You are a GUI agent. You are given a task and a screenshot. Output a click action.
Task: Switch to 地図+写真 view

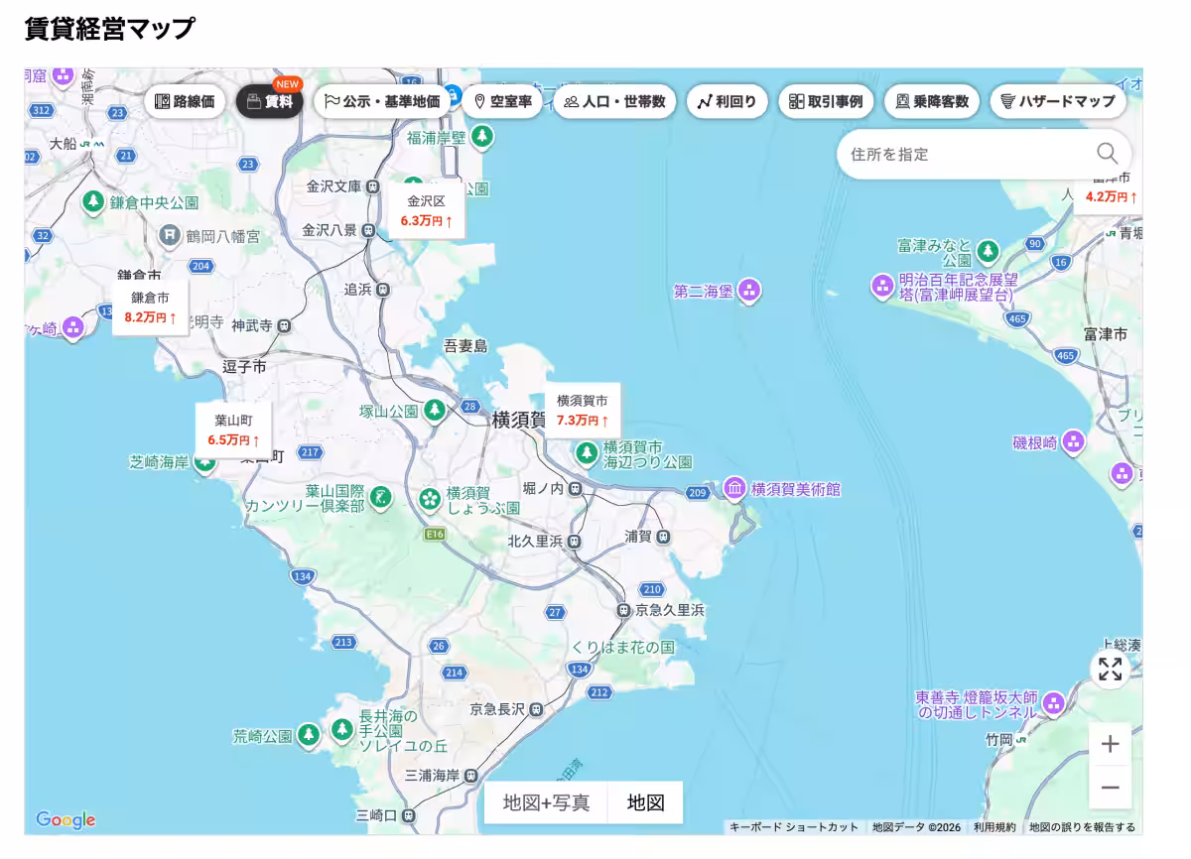[546, 802]
